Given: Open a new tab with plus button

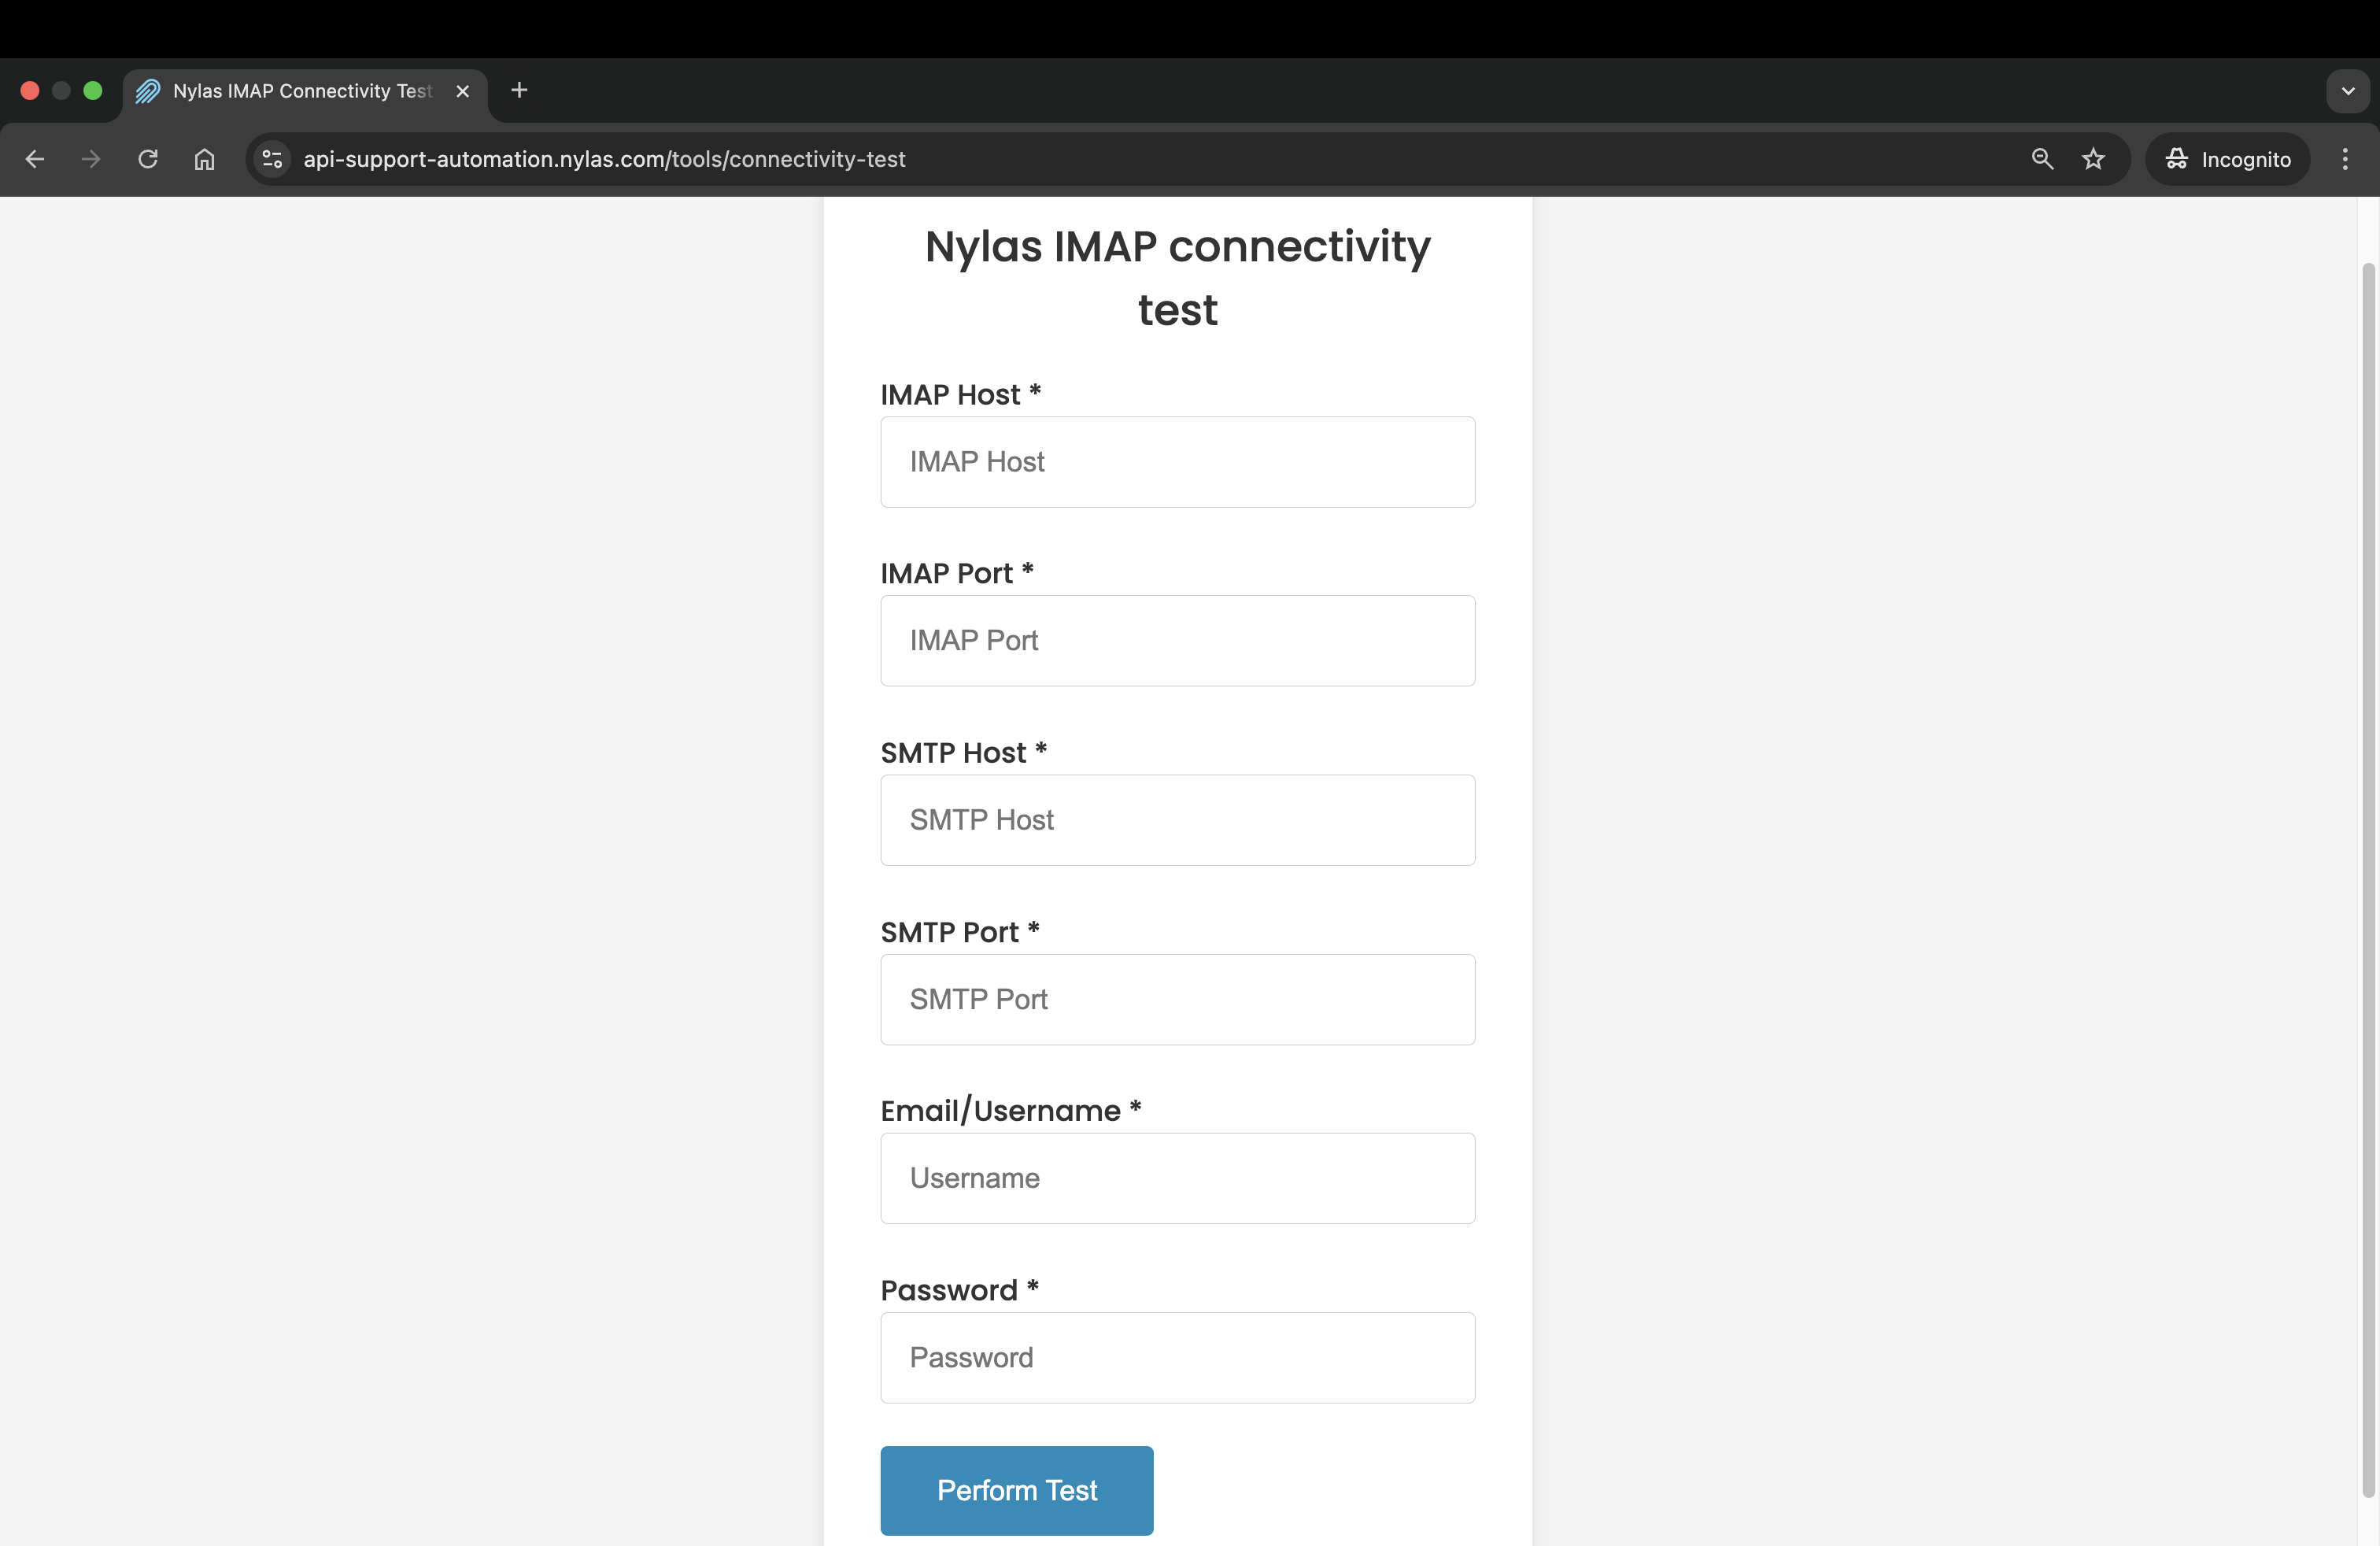Looking at the screenshot, I should tap(519, 90).
